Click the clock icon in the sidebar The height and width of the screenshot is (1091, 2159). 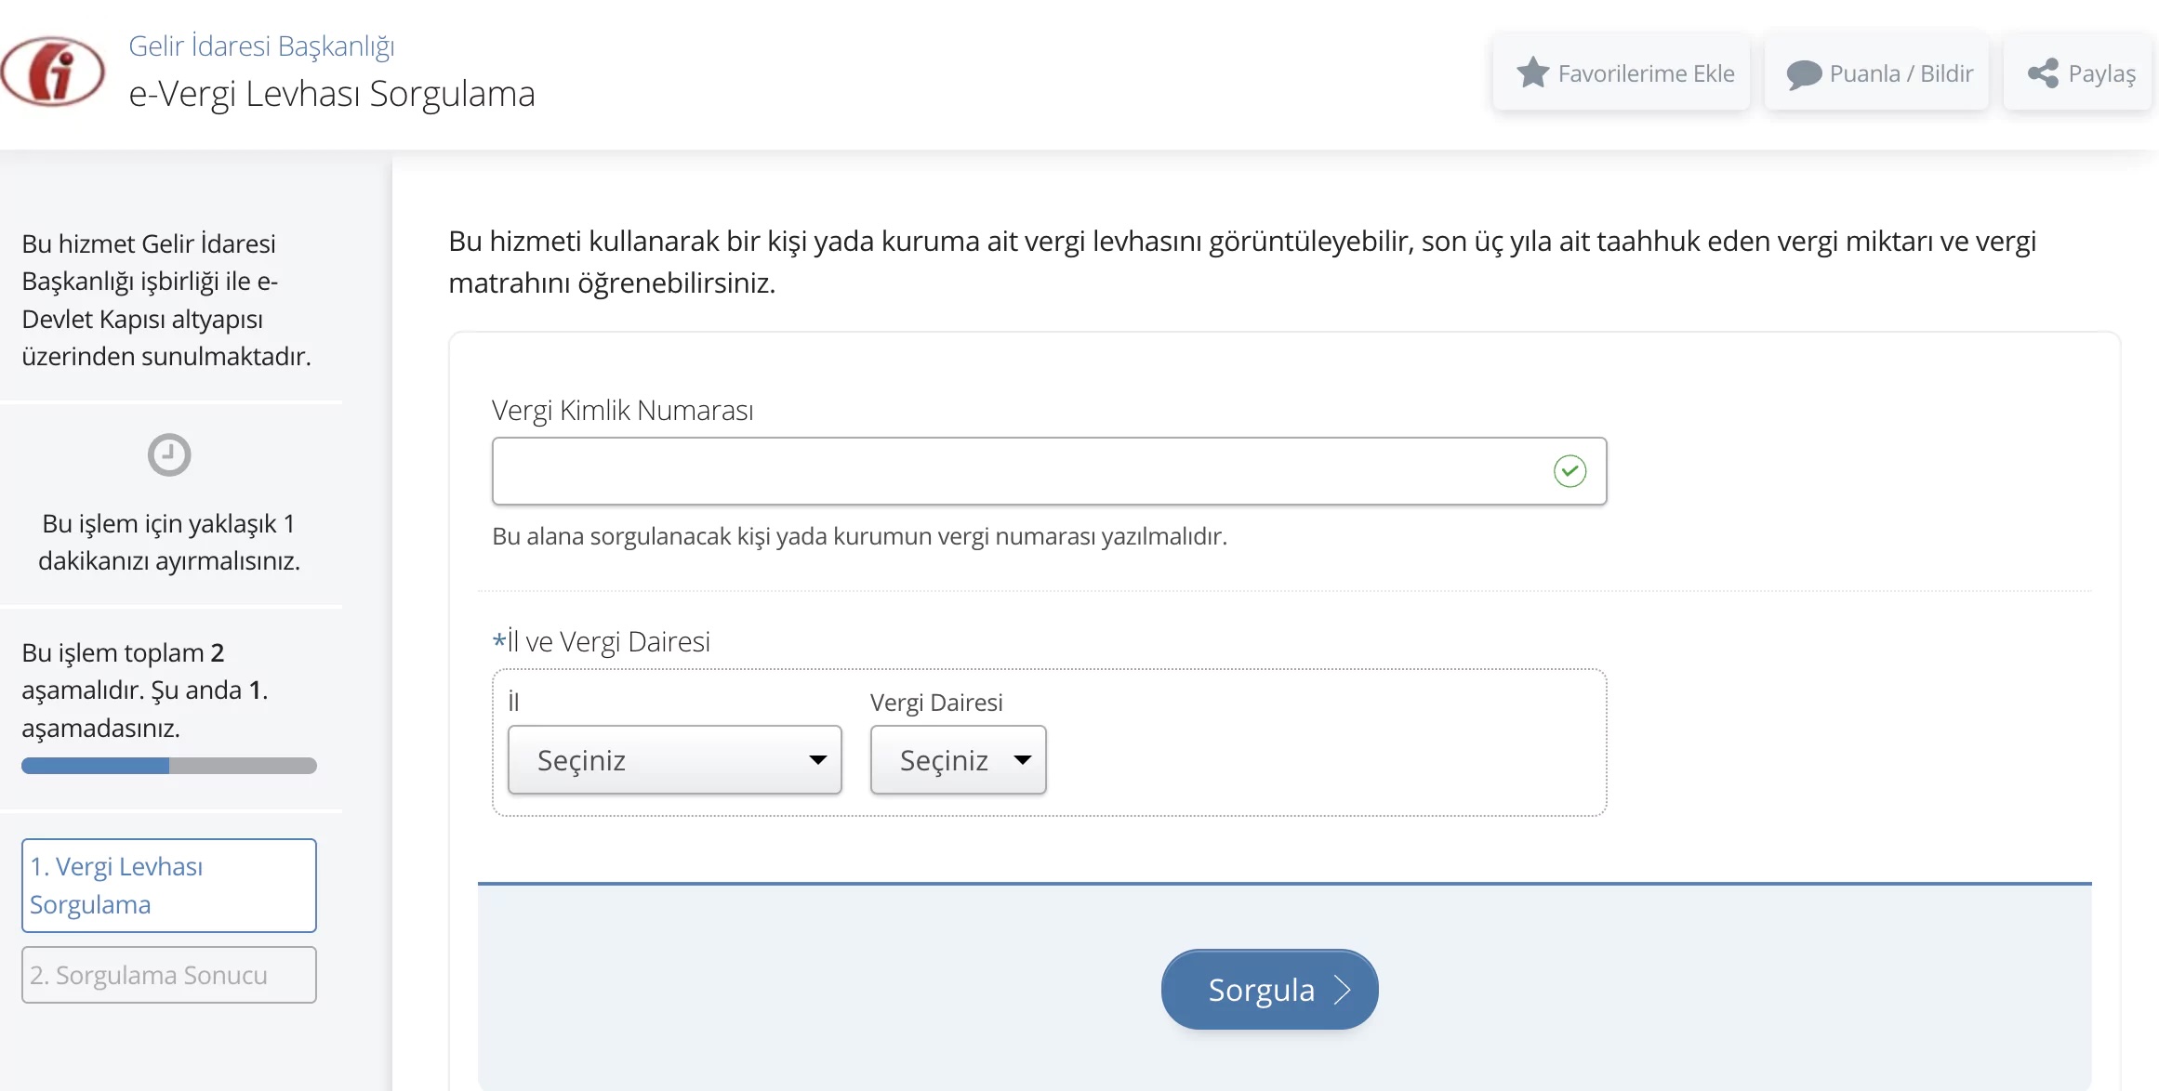coord(169,455)
